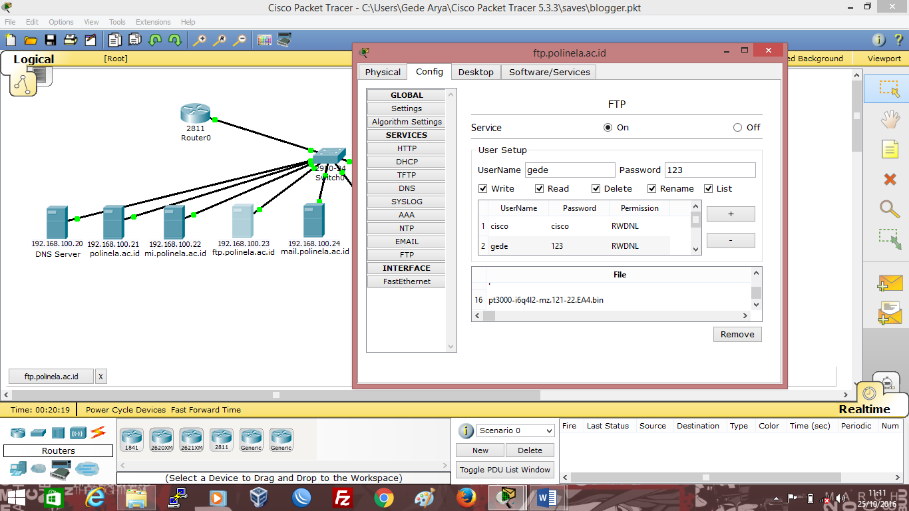Open Microsoft Word from the taskbar

(x=546, y=498)
